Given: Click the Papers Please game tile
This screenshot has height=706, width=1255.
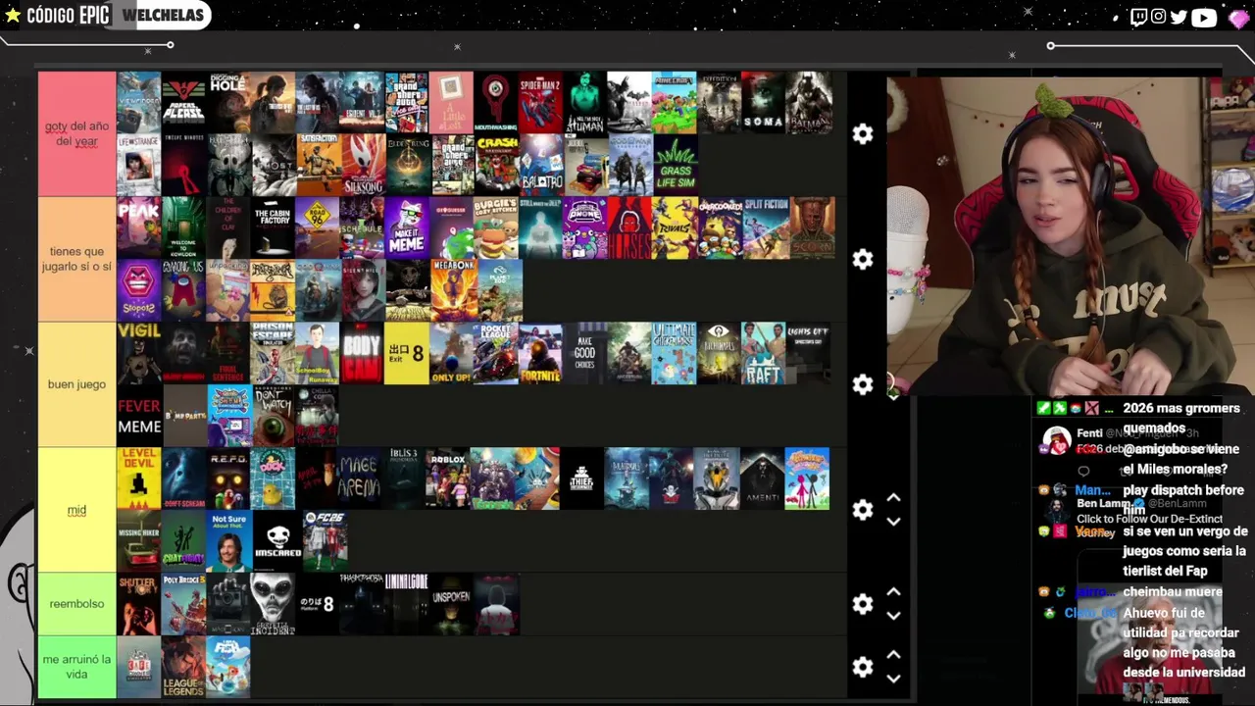Looking at the screenshot, I should pyautogui.click(x=183, y=102).
